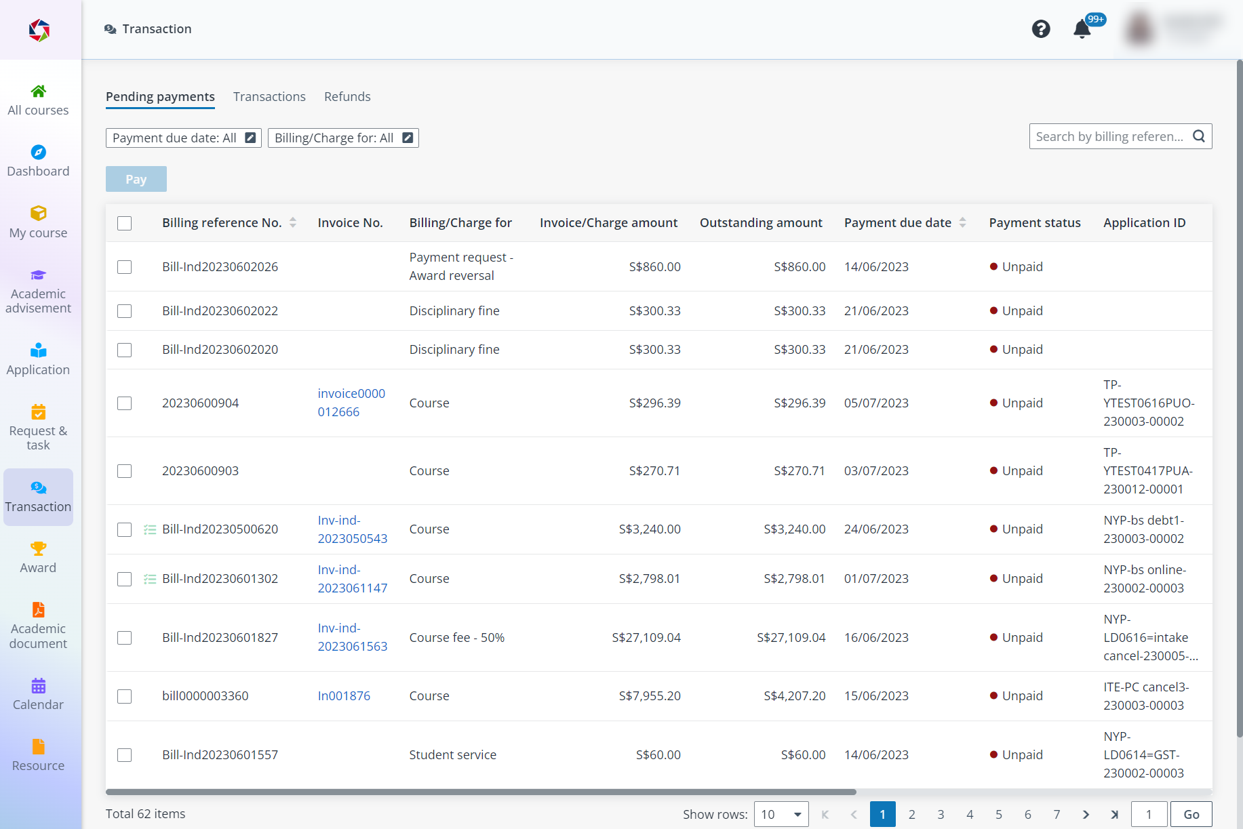Check the select-all header checkbox

[x=124, y=223]
